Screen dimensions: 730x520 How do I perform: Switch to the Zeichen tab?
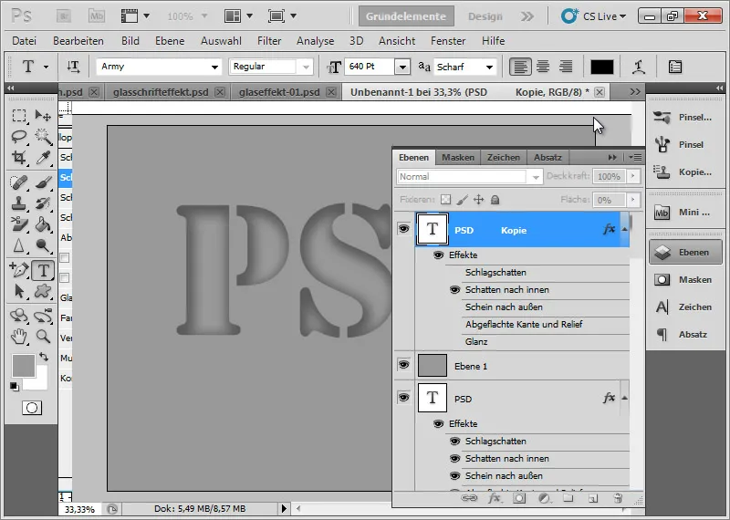click(504, 157)
